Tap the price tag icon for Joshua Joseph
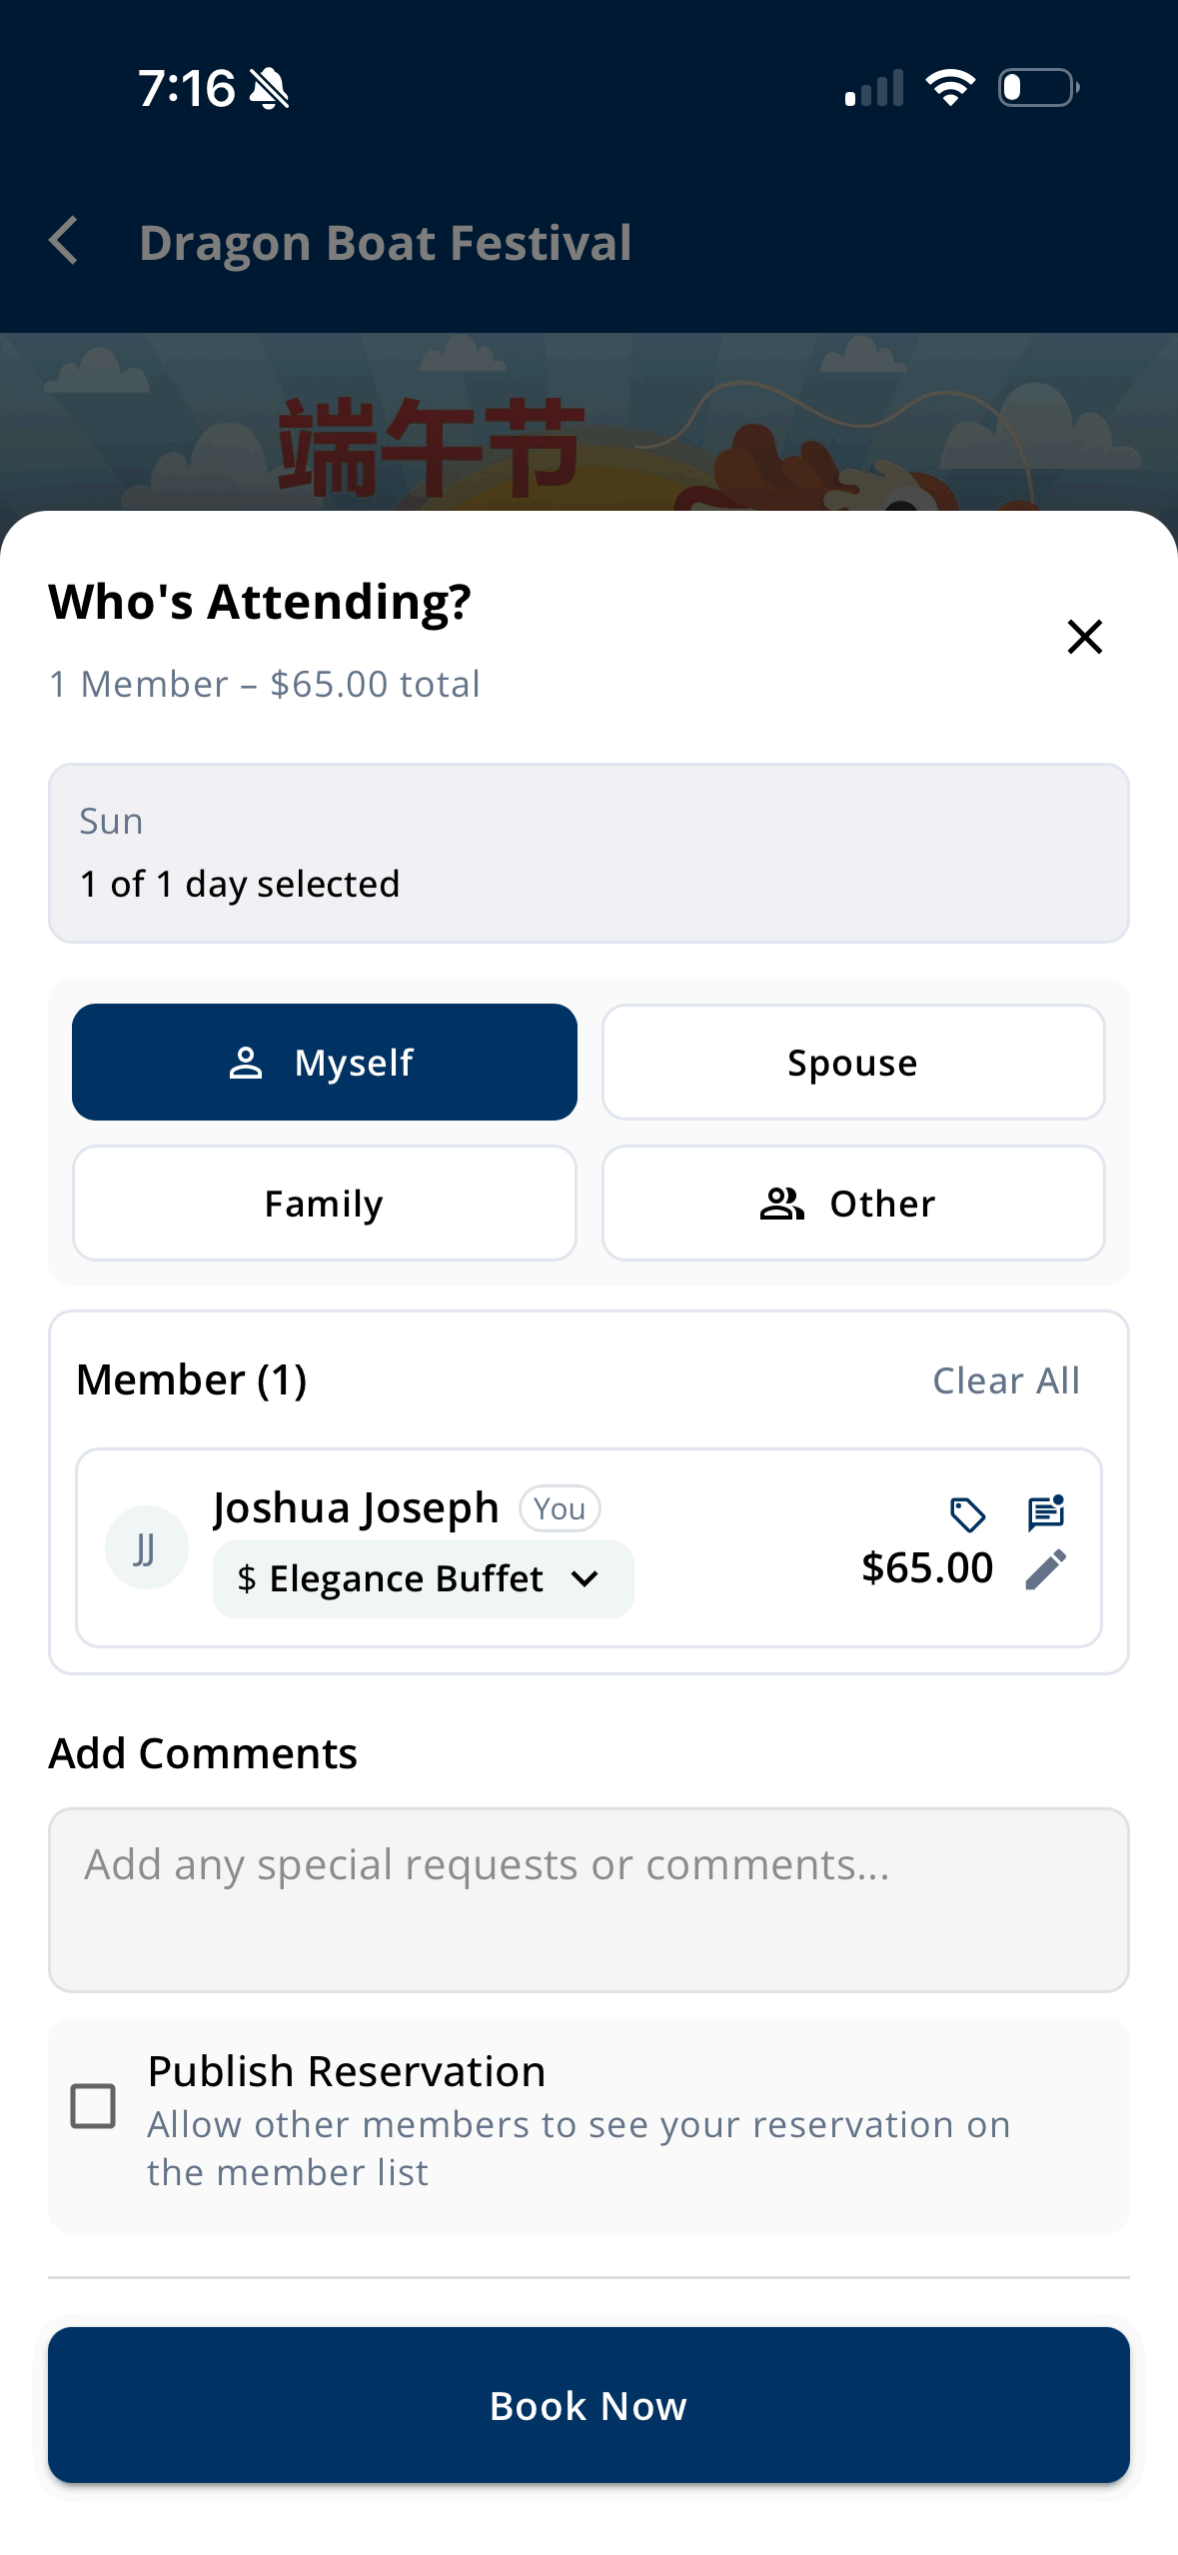Screen dimensions: 1178x2555 (x=967, y=1514)
